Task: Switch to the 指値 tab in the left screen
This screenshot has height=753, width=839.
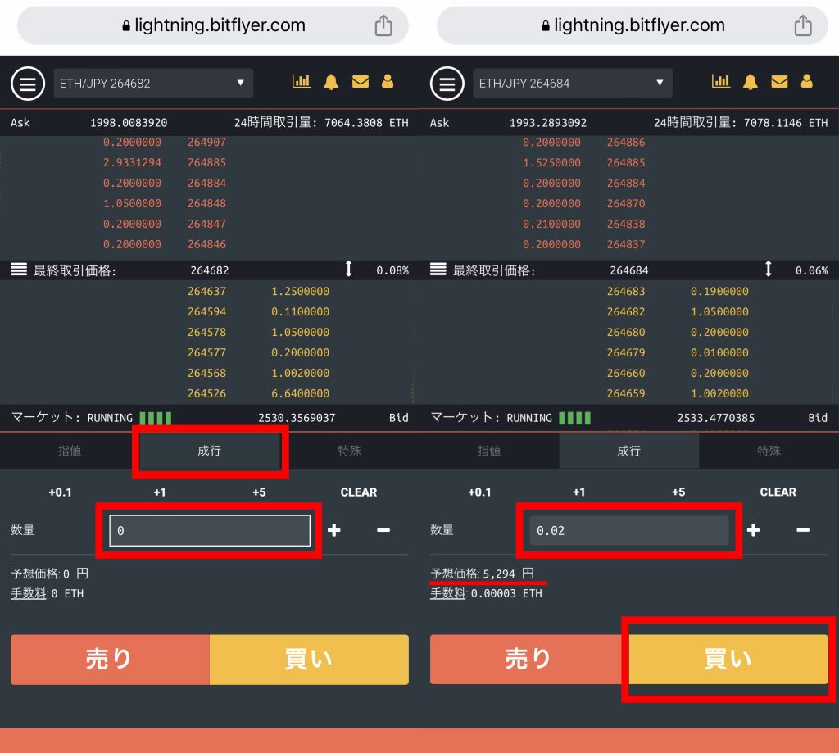Action: tap(70, 451)
